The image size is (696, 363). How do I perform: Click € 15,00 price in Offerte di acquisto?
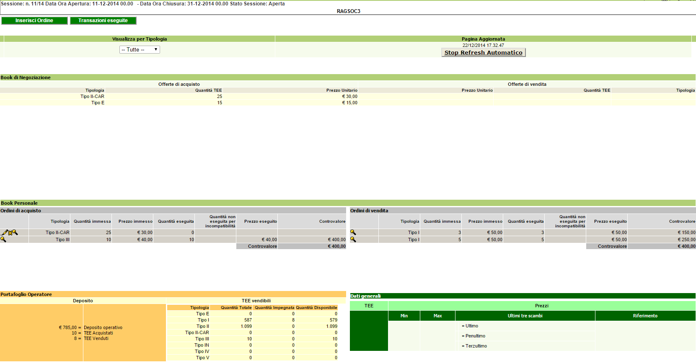tap(350, 103)
